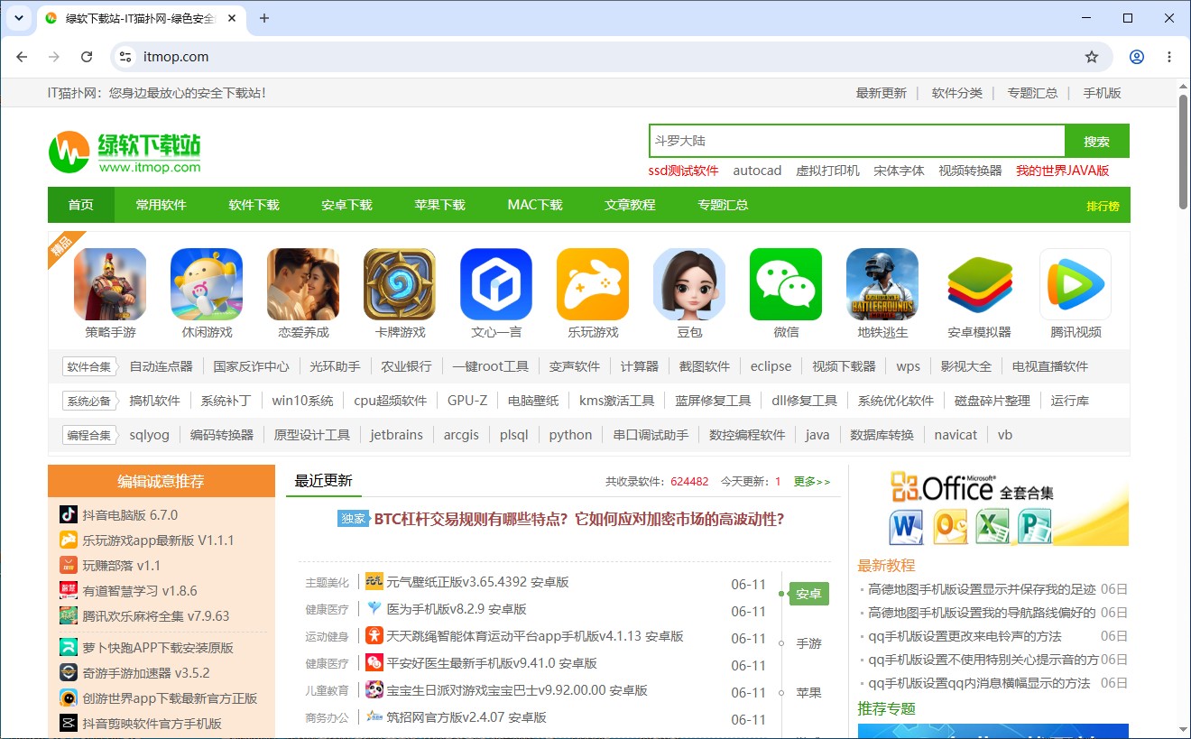Click 更多>> next to today's updates
Image resolution: width=1191 pixels, height=739 pixels.
pyautogui.click(x=812, y=482)
